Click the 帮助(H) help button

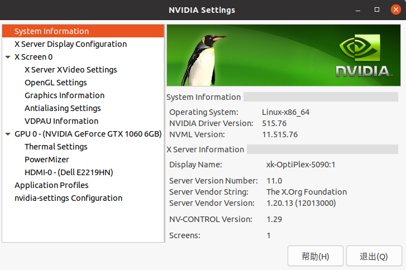tap(315, 257)
